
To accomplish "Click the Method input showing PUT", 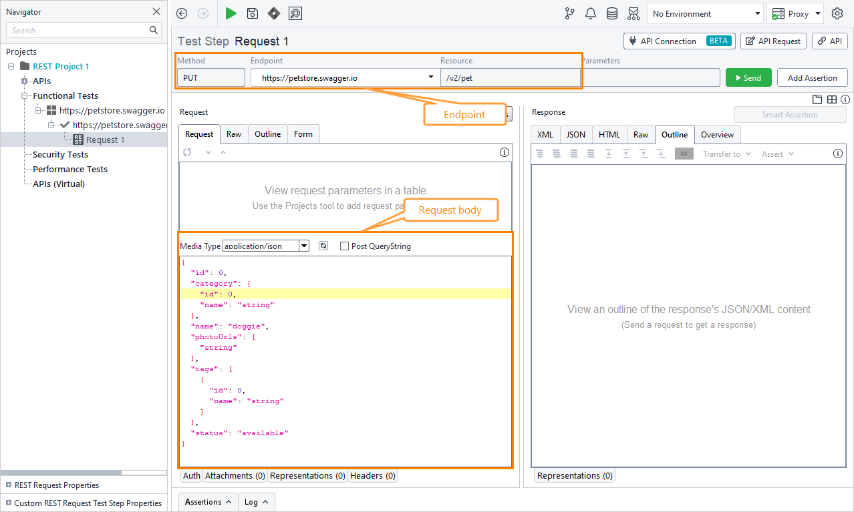I will [210, 77].
